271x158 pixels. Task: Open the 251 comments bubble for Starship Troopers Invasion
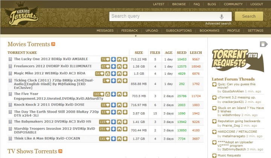tap(104, 129)
